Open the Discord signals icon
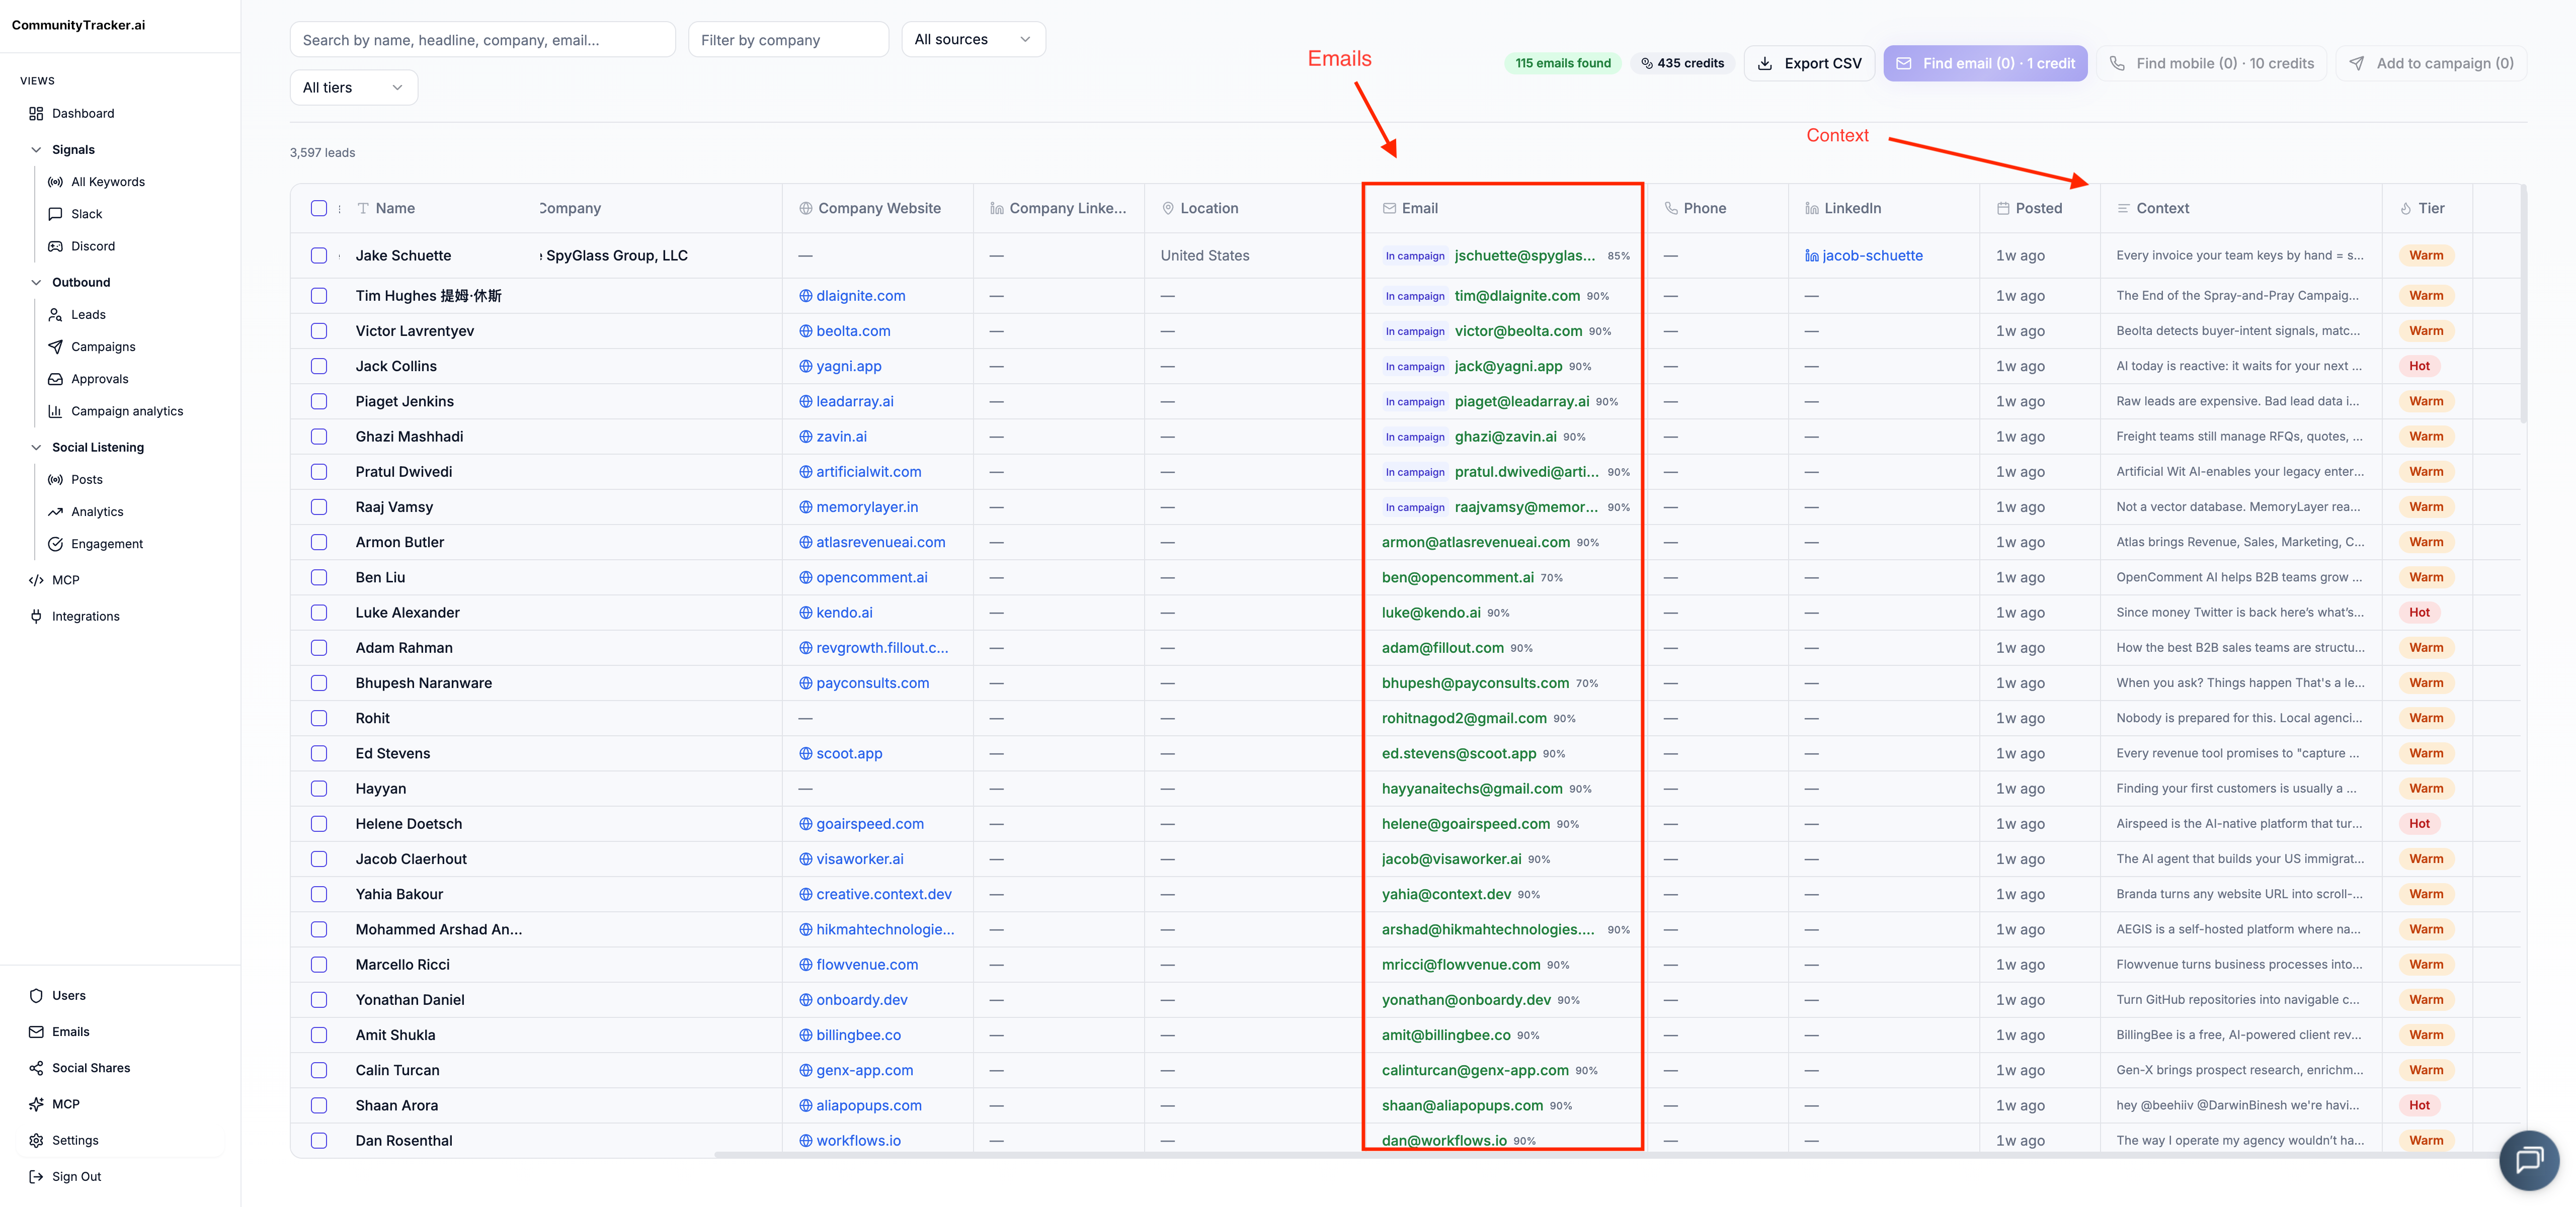This screenshot has height=1207, width=2576. [56, 246]
